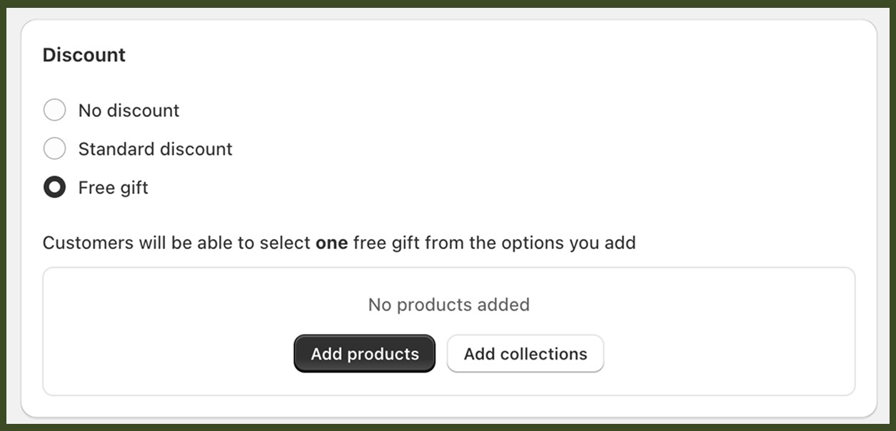Screen dimensions: 896x431
Task: Click inside the empty products container
Action: click(x=448, y=330)
